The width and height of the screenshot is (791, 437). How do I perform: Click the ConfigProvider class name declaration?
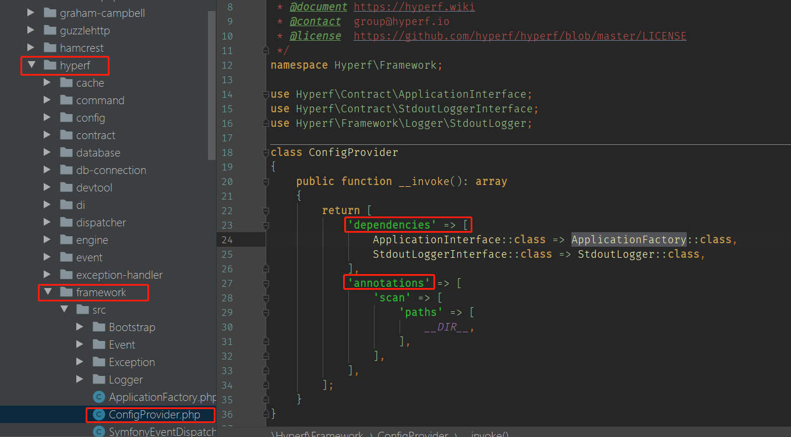click(x=354, y=152)
